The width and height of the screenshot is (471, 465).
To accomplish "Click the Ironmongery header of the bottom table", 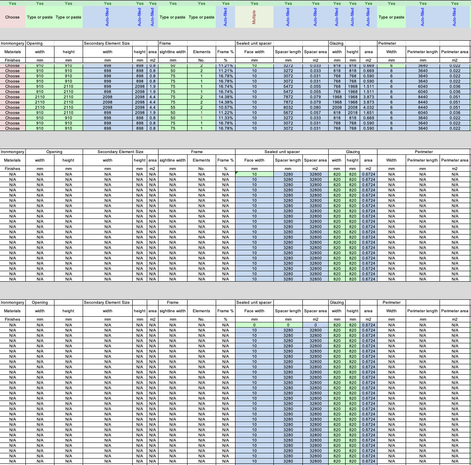I will point(13,302).
